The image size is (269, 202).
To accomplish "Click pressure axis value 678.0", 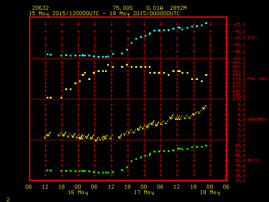I will coord(239,83).
